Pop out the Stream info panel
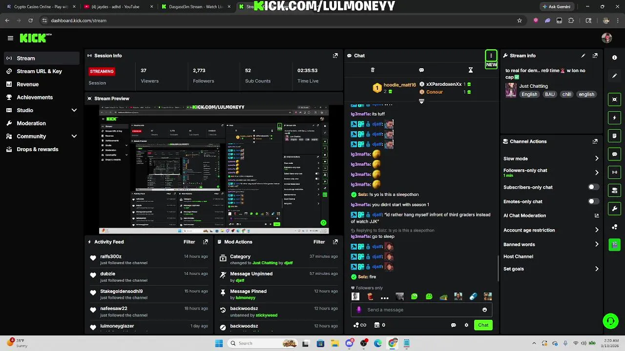The height and width of the screenshot is (351, 625). pyautogui.click(x=595, y=56)
